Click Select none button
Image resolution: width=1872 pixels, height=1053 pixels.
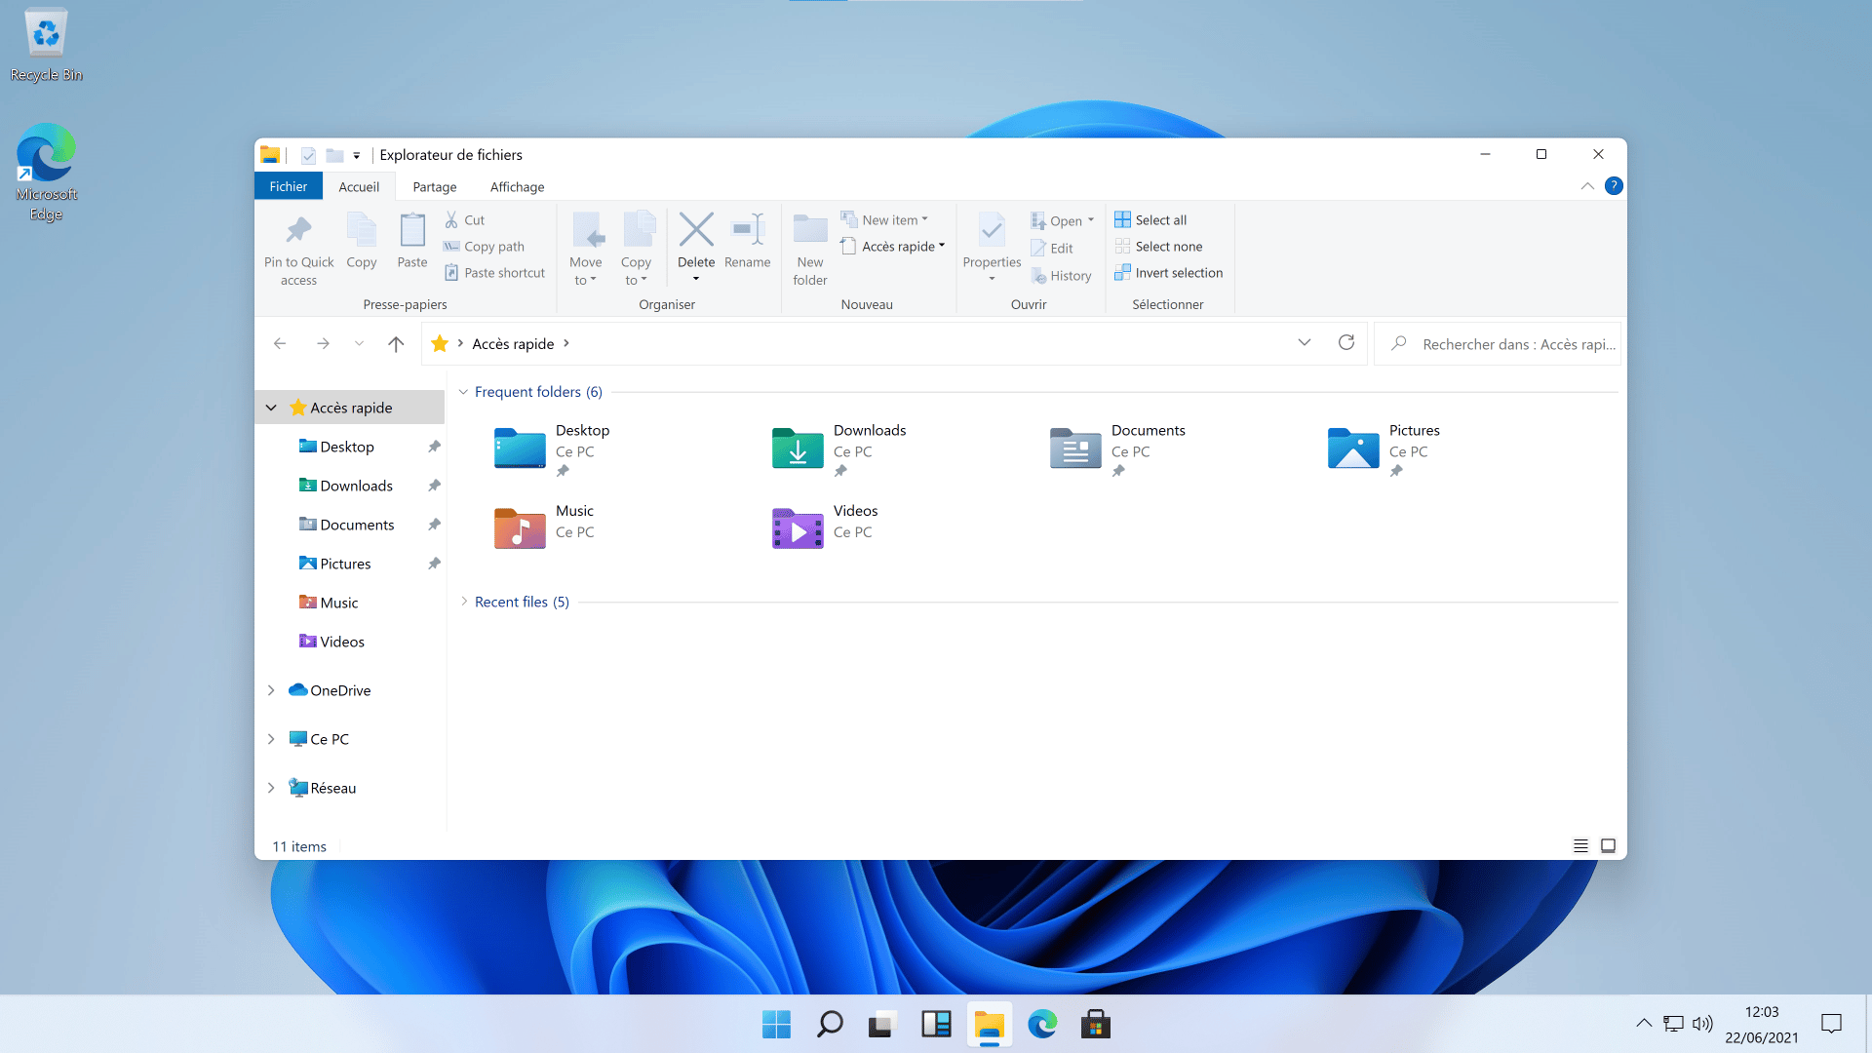(1158, 246)
